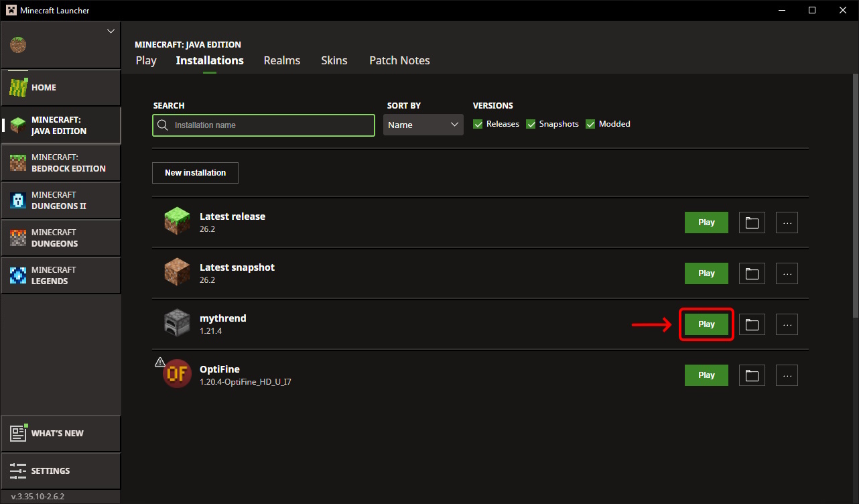Open the What's New section
Screen dimensions: 859x504
(x=60, y=433)
